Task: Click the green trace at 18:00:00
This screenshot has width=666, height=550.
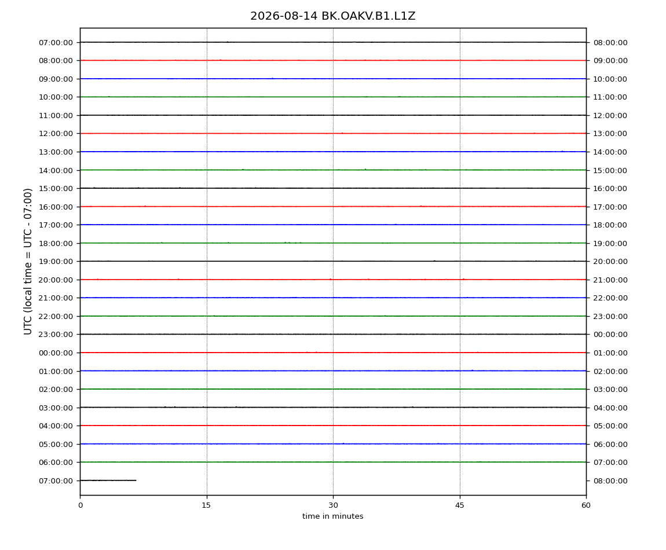Action: 333,243
